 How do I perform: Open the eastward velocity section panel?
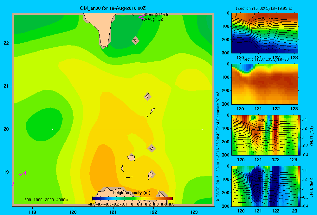(x=265, y=186)
